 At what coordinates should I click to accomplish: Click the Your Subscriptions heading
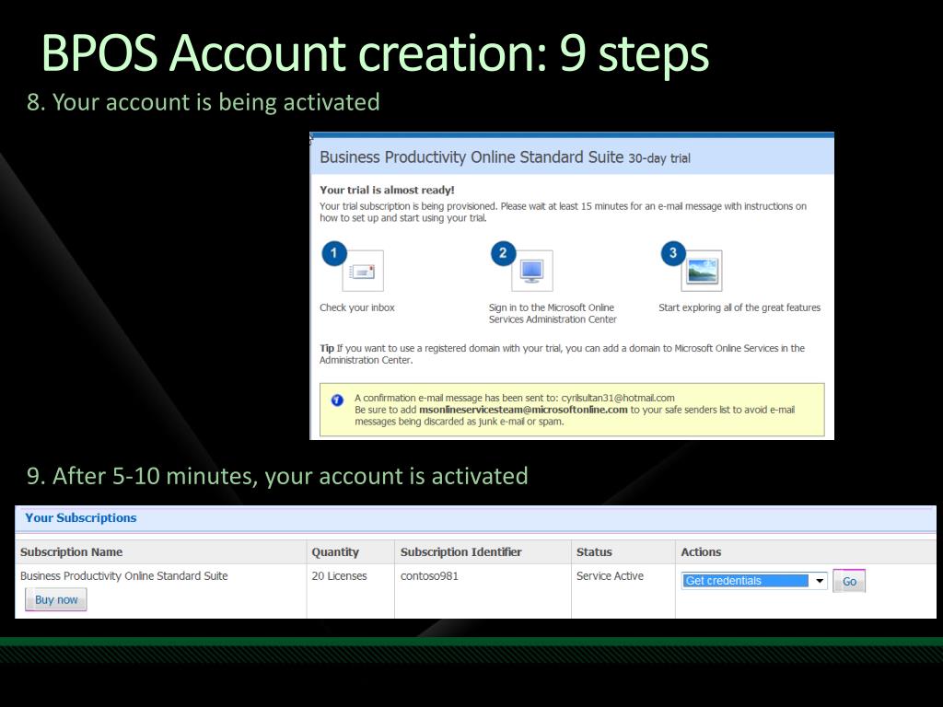click(x=81, y=517)
